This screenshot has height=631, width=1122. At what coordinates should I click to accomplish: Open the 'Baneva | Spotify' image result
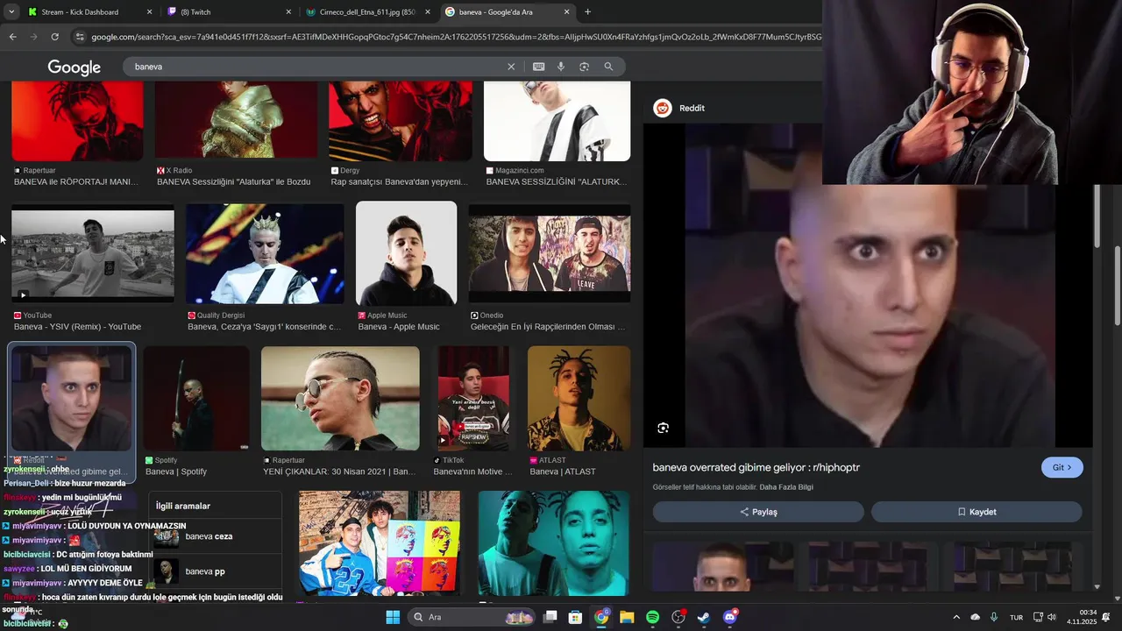tap(196, 398)
